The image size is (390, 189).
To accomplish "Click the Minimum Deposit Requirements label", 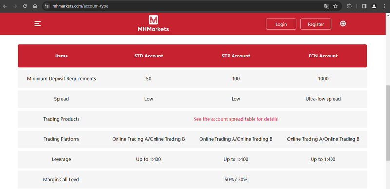I will click(61, 79).
